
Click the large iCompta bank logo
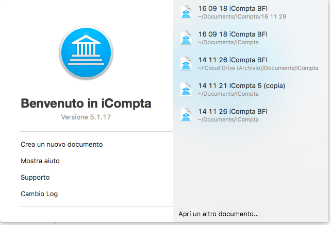click(86, 53)
